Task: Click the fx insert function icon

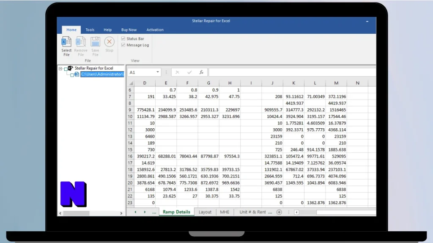Action: coord(201,72)
